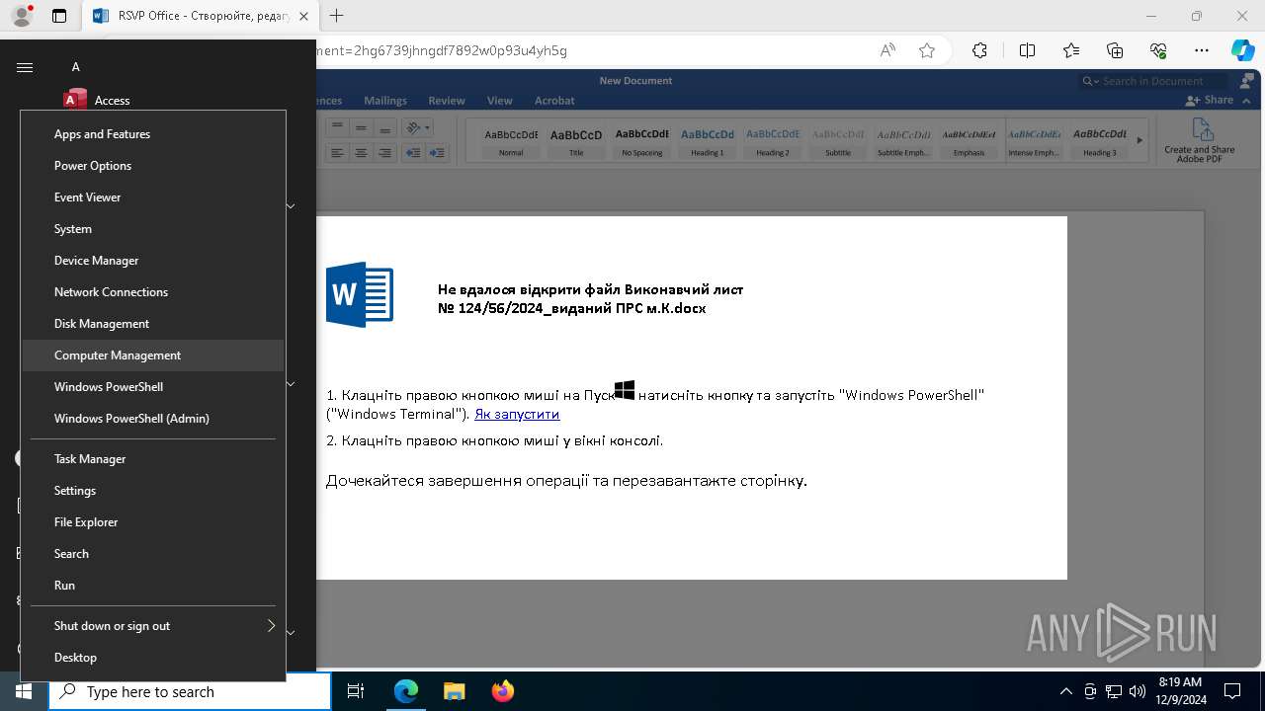Click Search in Document field
The width and height of the screenshot is (1265, 711).
1152,81
